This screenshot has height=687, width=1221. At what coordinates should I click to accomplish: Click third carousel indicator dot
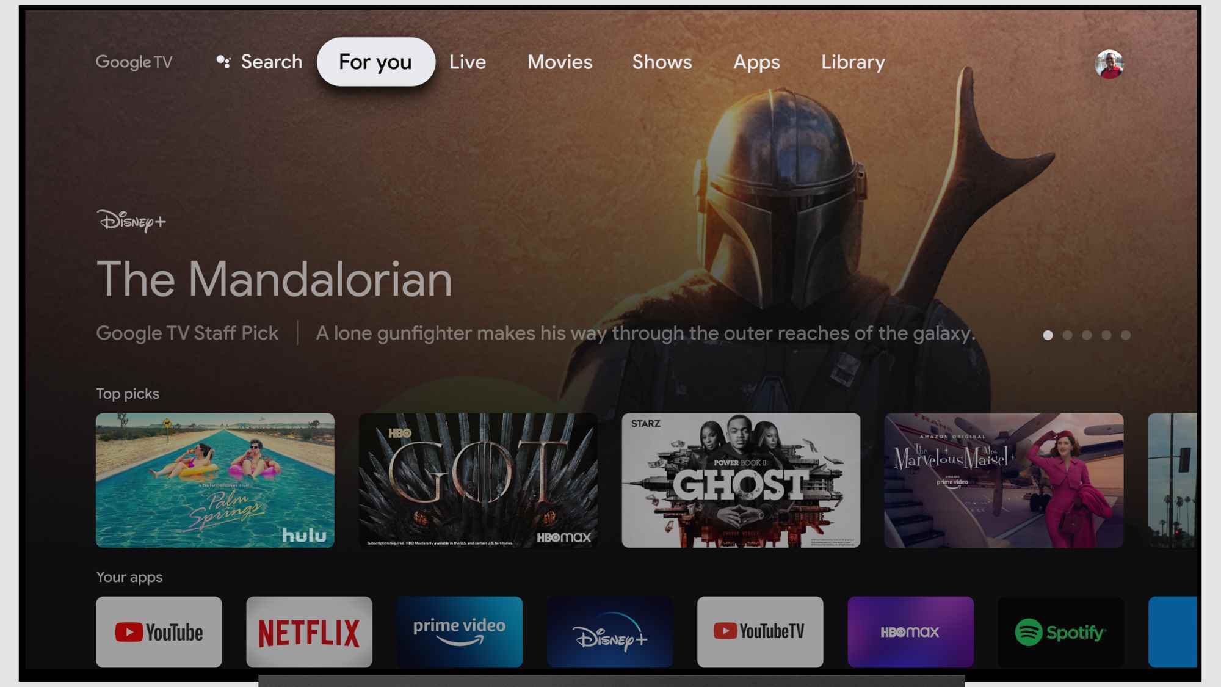click(1087, 335)
